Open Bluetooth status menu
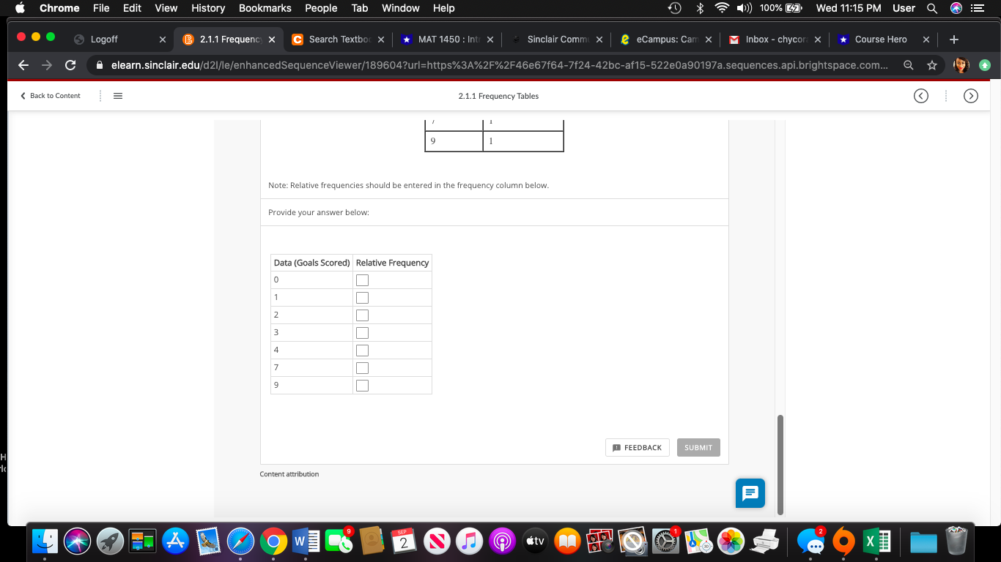1001x562 pixels. click(x=700, y=8)
